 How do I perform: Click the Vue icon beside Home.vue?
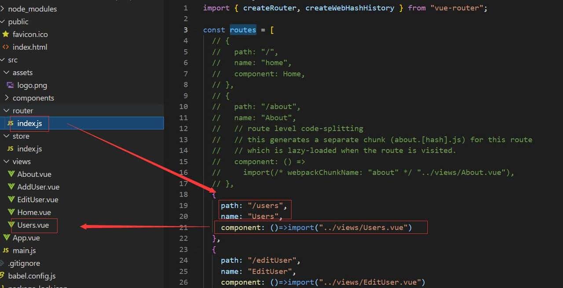coord(11,212)
